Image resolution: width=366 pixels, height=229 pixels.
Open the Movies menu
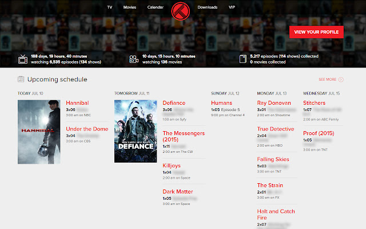(130, 7)
